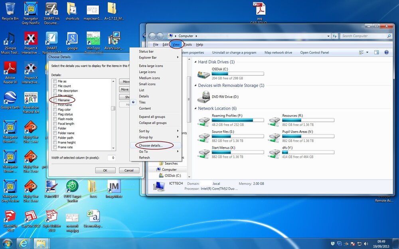This screenshot has width=399, height=249.
Task: Click OK in Choose Details dialog
Action: click(x=105, y=170)
